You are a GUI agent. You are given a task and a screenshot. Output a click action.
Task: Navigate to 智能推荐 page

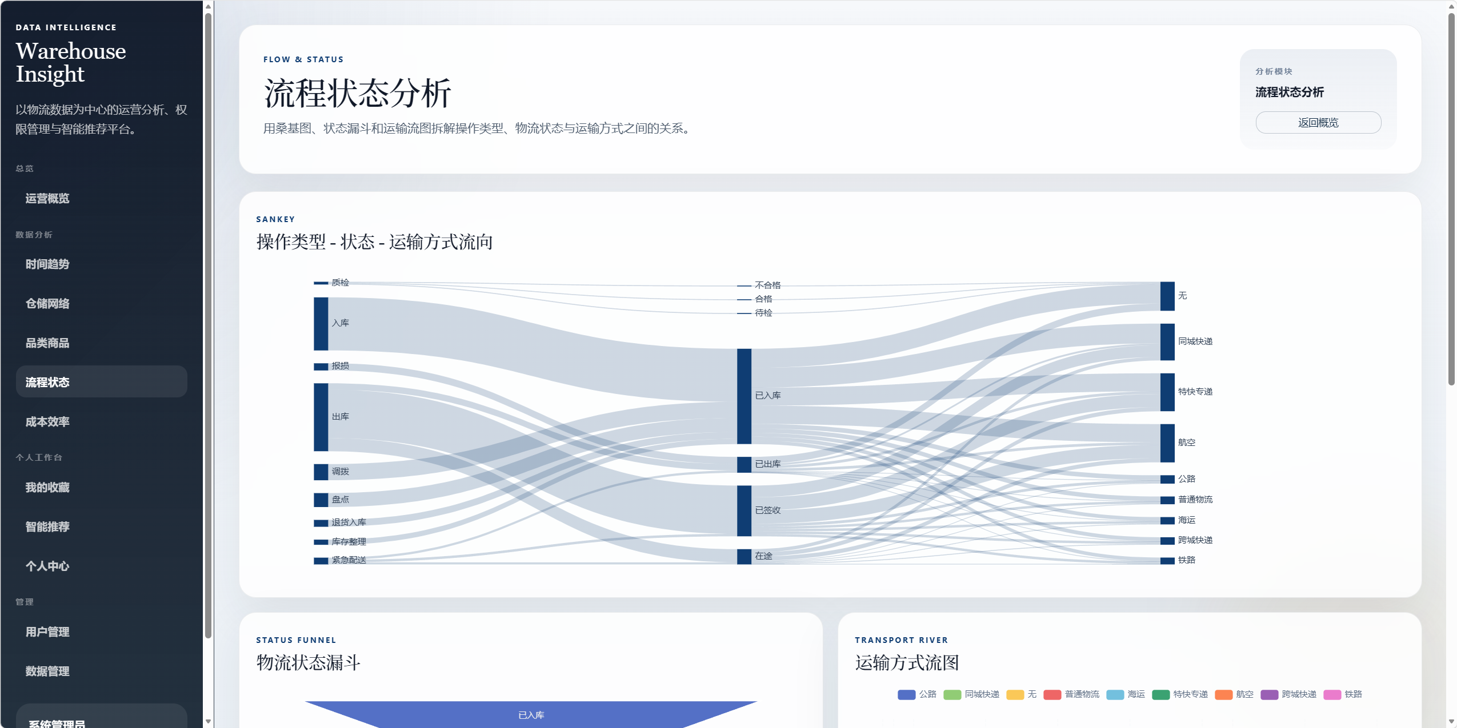click(47, 527)
